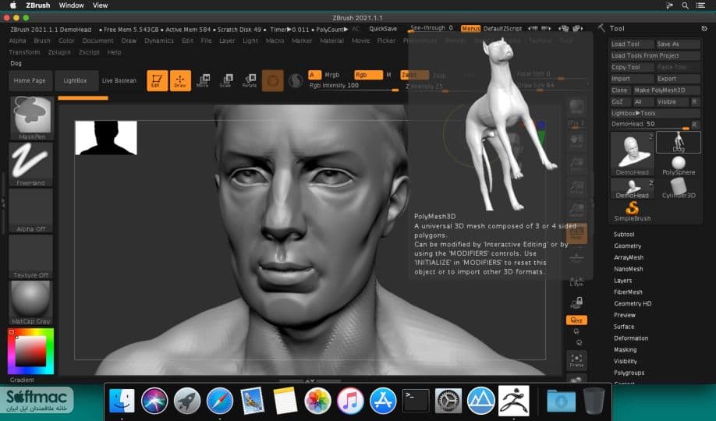
Task: Adjust the Rgb Intensity slider
Action: tap(353, 87)
